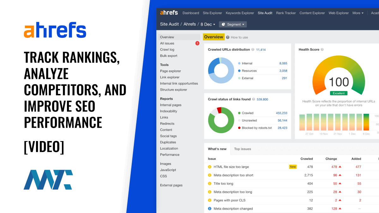Click warning icon beside HTML file size too large

point(209,167)
